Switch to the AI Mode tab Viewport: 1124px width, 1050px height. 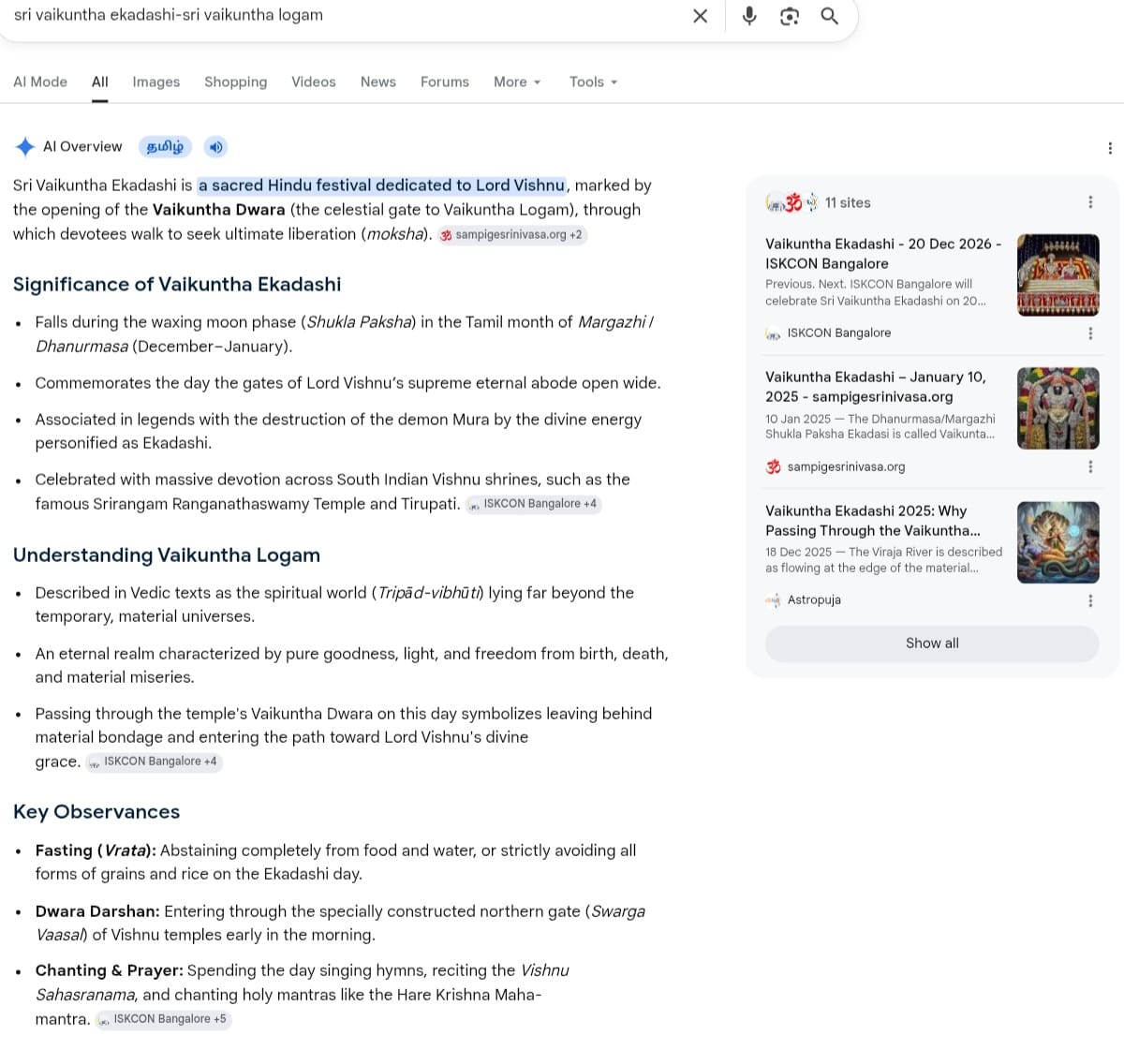tap(40, 82)
